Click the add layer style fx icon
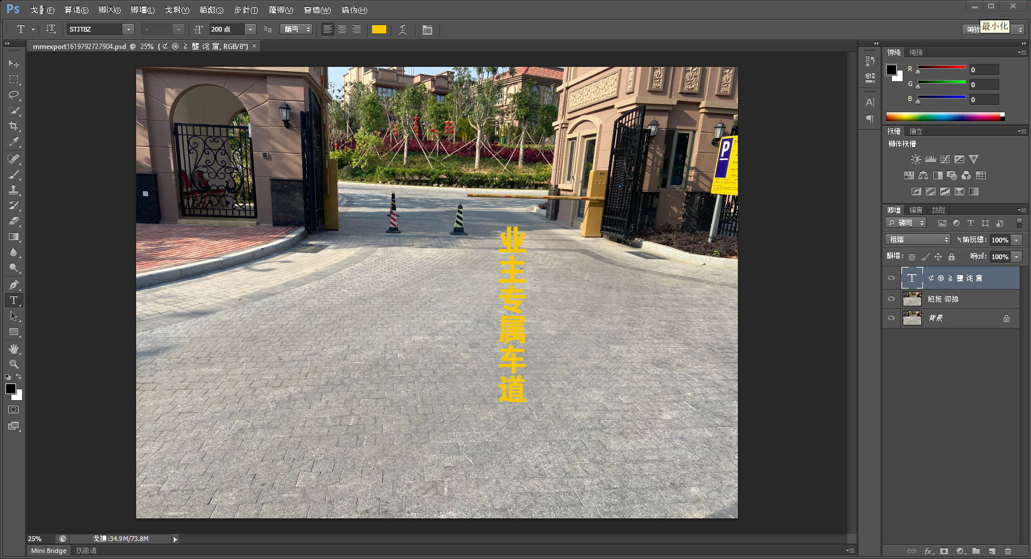The width and height of the screenshot is (1031, 559). [x=928, y=551]
